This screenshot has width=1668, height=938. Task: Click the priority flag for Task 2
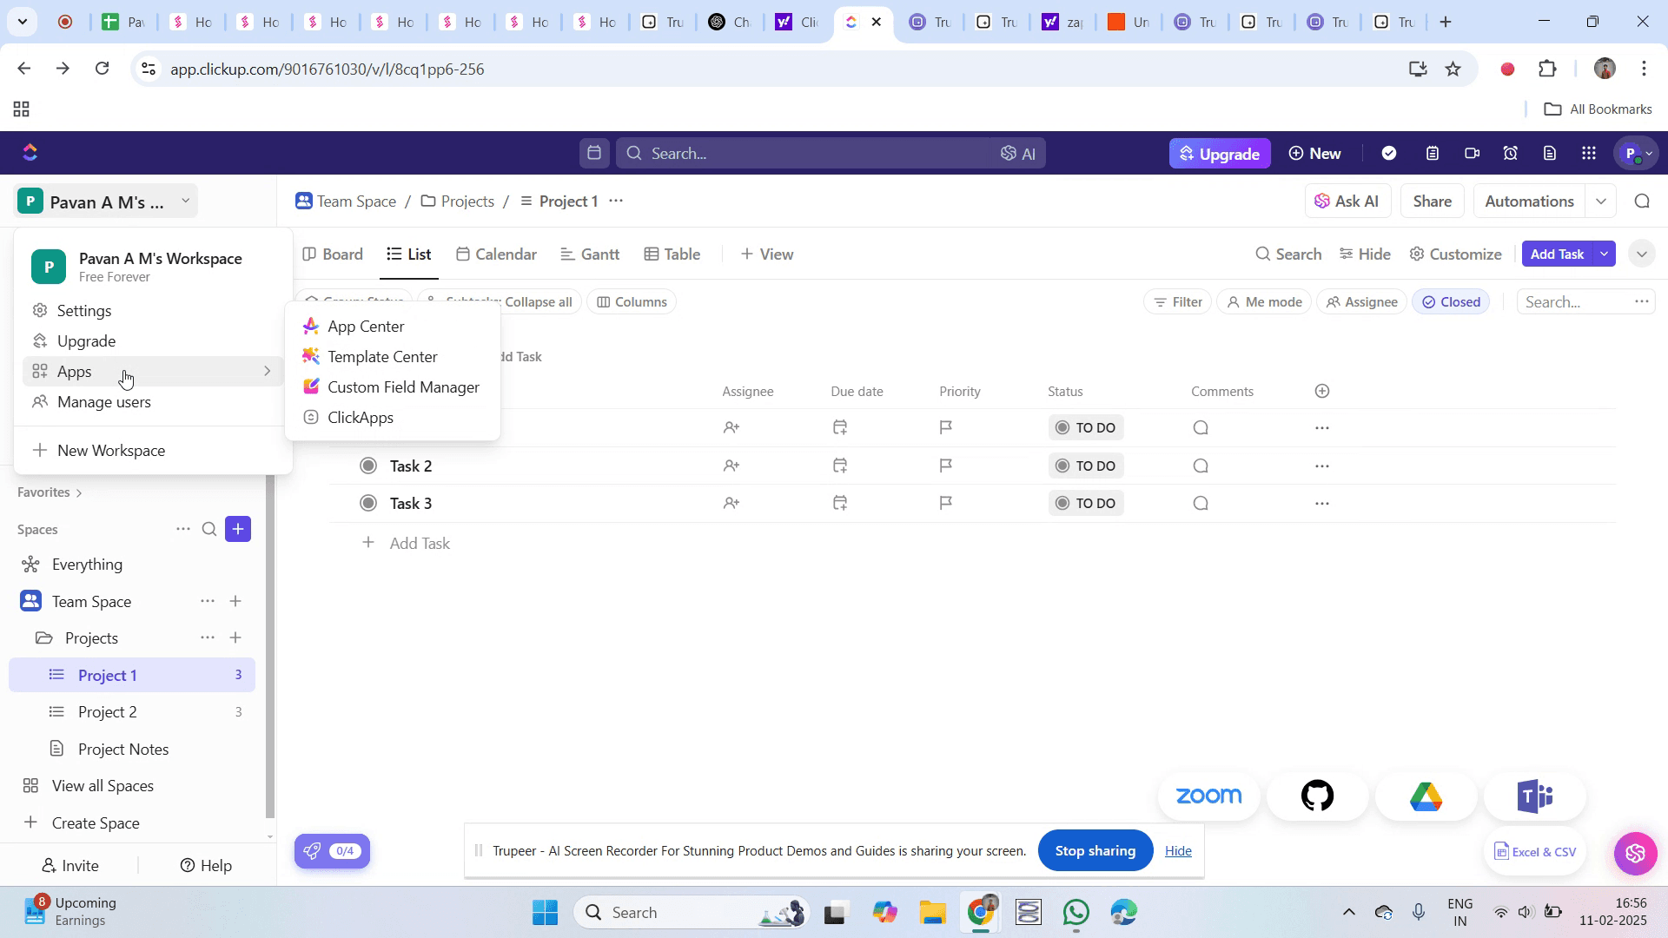946,466
